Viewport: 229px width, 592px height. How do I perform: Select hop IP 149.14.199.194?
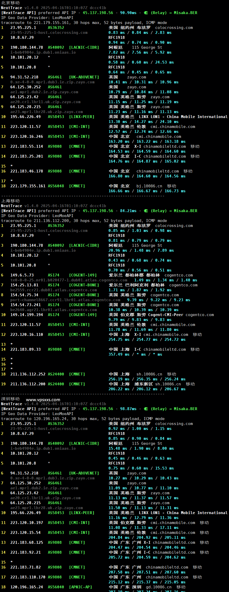[27, 315]
